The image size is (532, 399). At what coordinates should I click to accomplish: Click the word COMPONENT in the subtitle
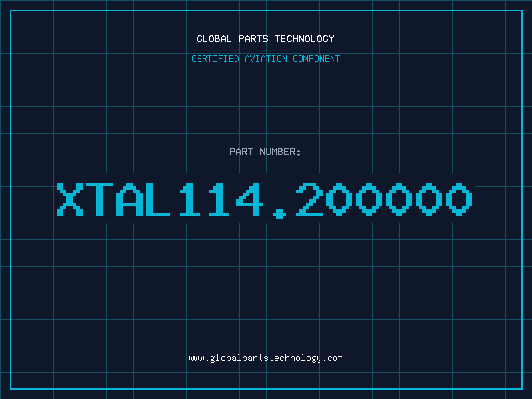point(315,59)
